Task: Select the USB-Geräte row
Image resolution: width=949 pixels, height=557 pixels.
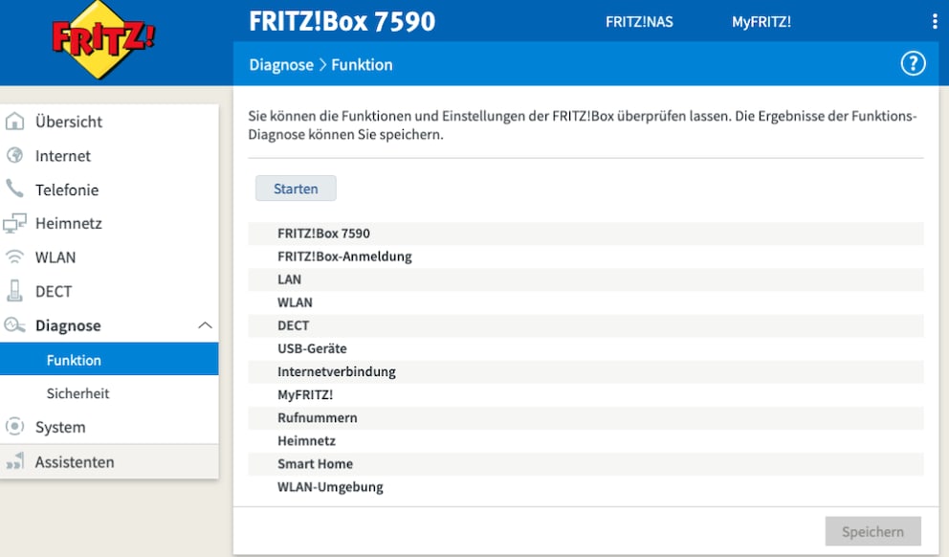Action: pyautogui.click(x=585, y=348)
